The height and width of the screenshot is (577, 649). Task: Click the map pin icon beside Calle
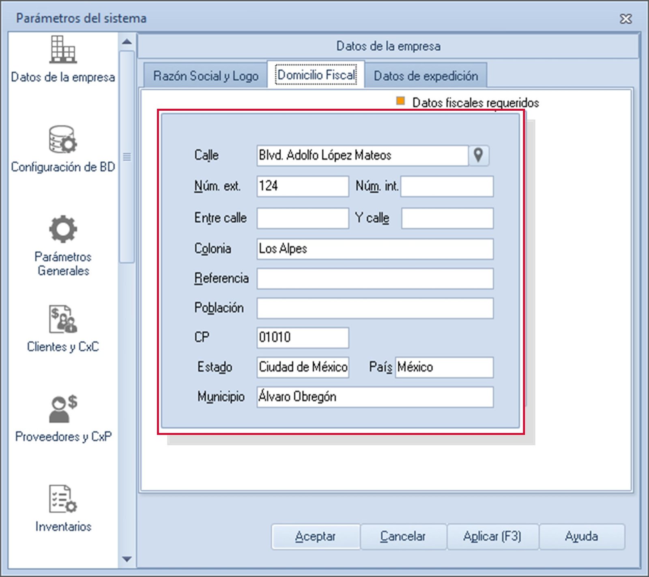[479, 155]
